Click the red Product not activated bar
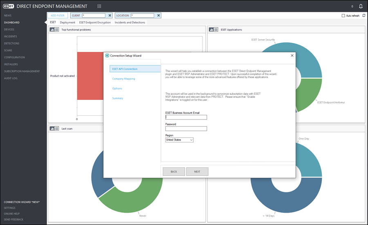Screen dimensions: 368x225 pos(90,76)
